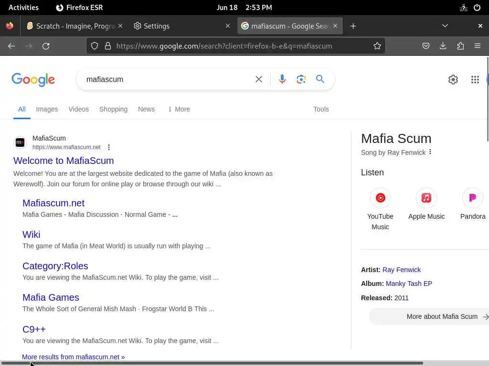Viewport: 489px width, 366px height.
Task: Select the Videos results tab
Action: pyautogui.click(x=79, y=109)
